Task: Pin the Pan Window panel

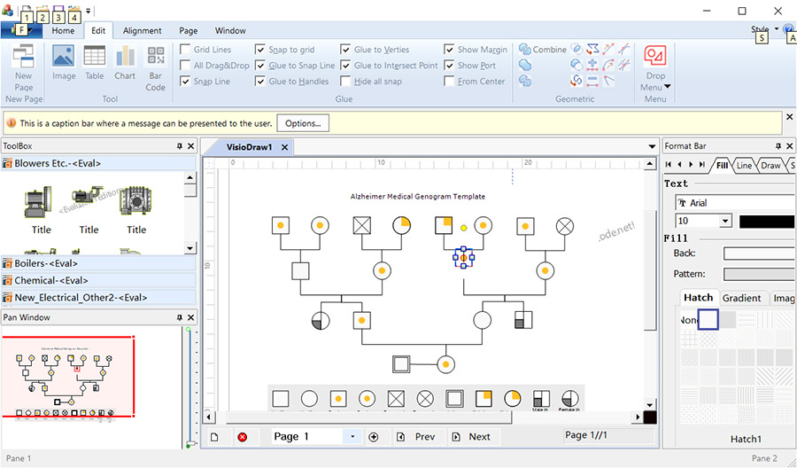Action: [x=180, y=317]
